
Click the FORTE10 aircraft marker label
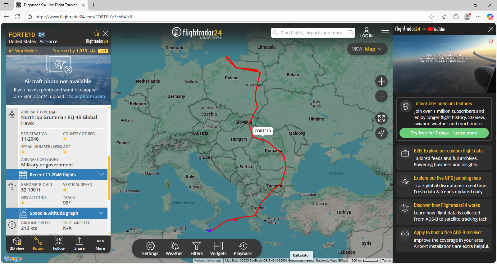click(x=263, y=131)
